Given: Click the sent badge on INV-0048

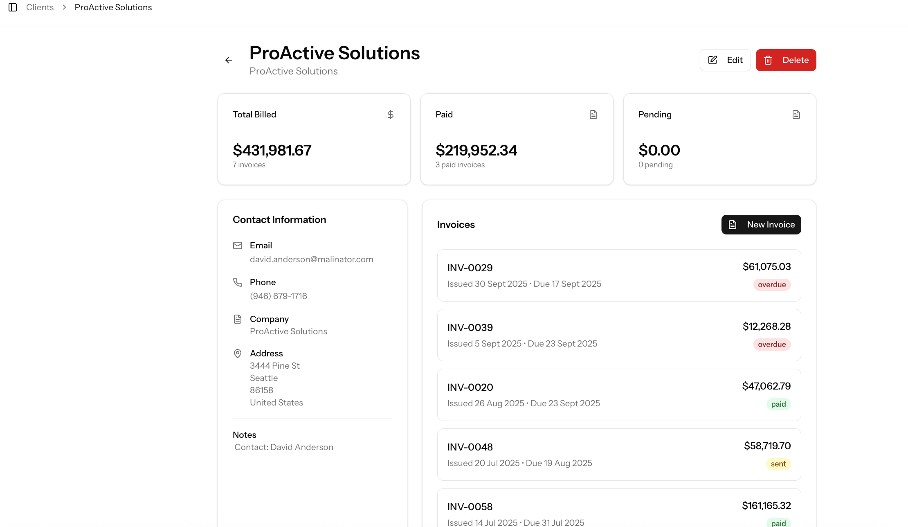Looking at the screenshot, I should point(778,464).
